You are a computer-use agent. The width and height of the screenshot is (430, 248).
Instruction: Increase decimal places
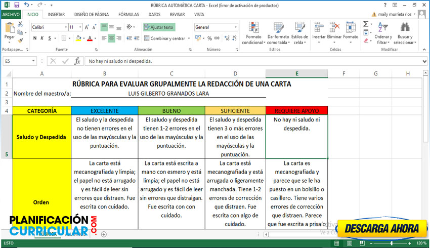[x=227, y=38]
